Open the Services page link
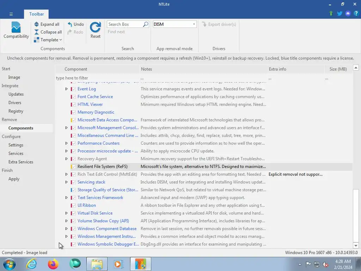Viewport: 361px width, 271px height. click(16, 153)
